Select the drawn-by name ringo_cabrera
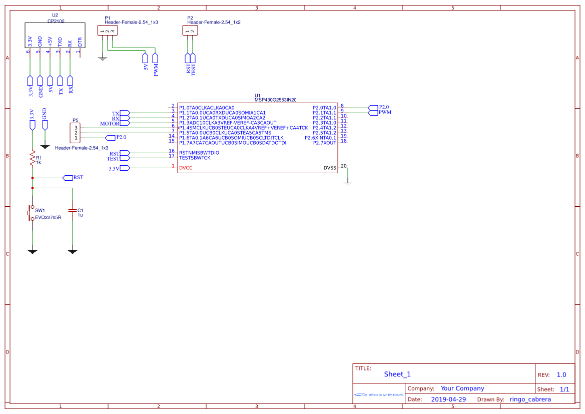The image size is (585, 414). [529, 399]
